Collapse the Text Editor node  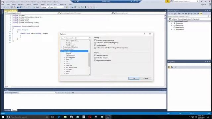pyautogui.click(x=62, y=51)
